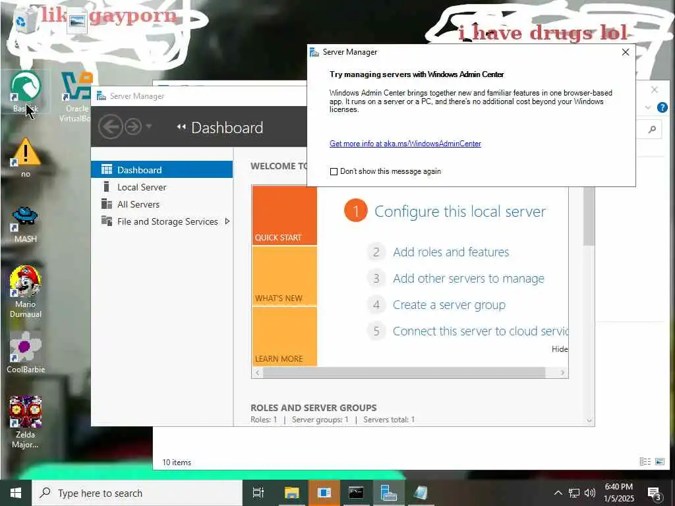Open the notification center icon

[655, 493]
